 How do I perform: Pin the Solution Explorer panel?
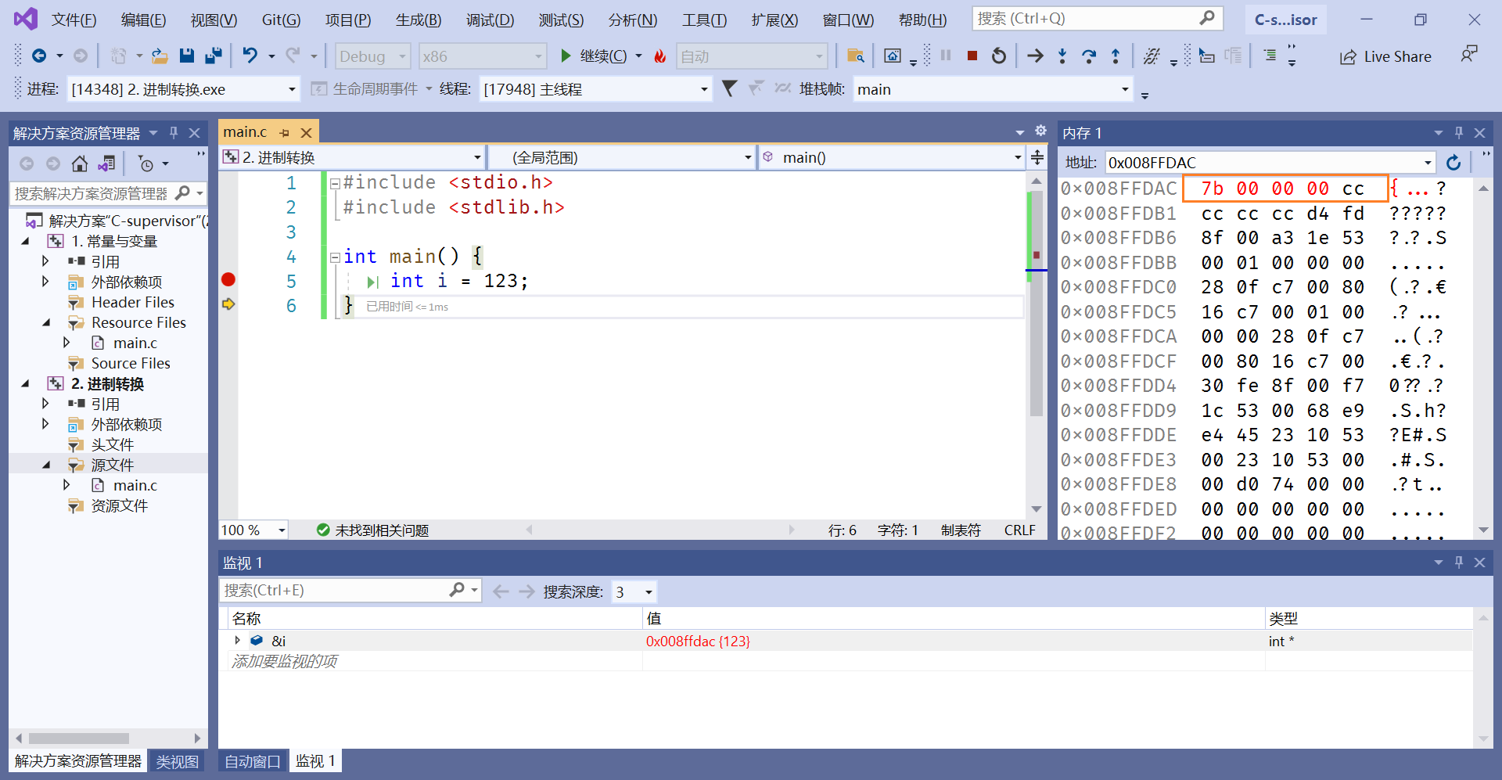pos(174,133)
